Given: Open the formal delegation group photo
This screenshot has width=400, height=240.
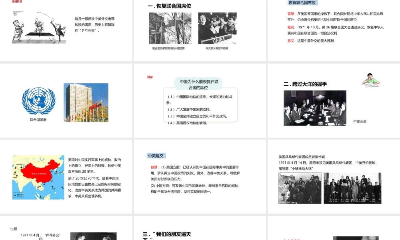Looking at the screenshot, I should click(x=352, y=188).
